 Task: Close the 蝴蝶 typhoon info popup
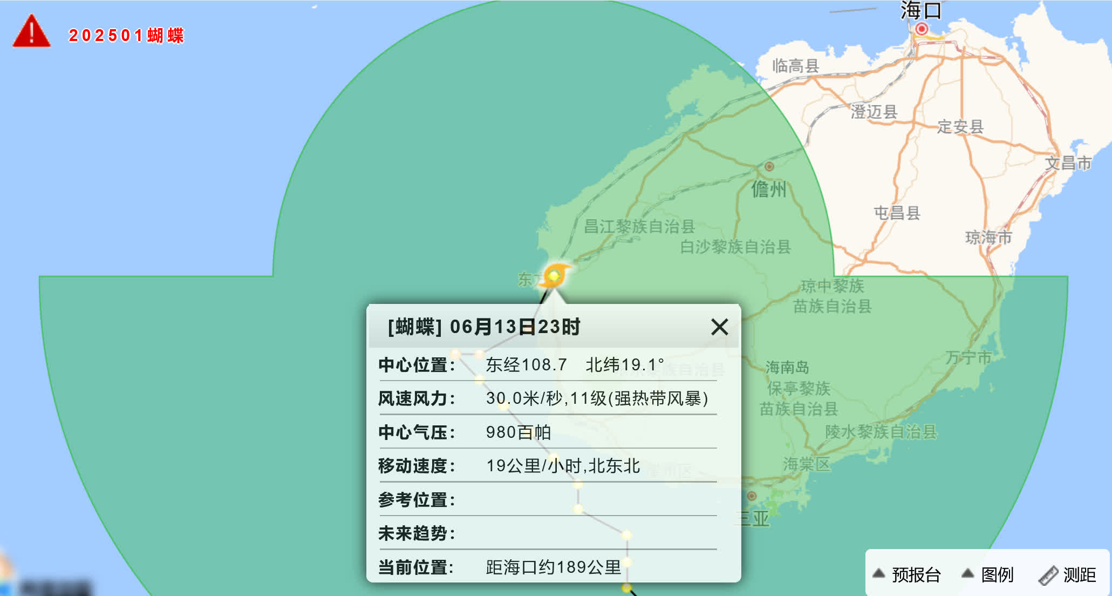click(x=719, y=327)
